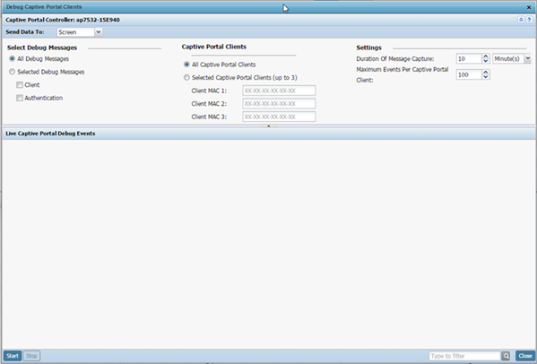Increase Maximum Events Per Client value

[x=486, y=73]
